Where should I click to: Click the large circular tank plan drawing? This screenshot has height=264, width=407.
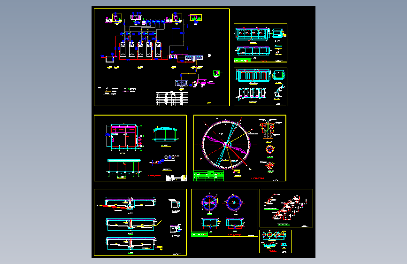click(x=226, y=144)
